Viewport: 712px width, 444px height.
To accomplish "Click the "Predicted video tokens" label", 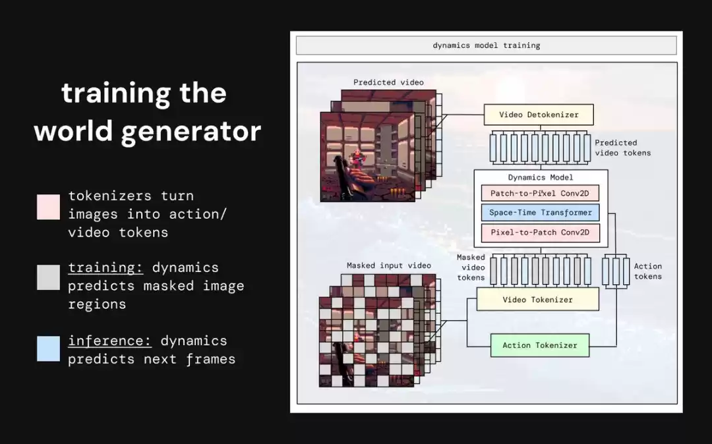I will (x=622, y=148).
